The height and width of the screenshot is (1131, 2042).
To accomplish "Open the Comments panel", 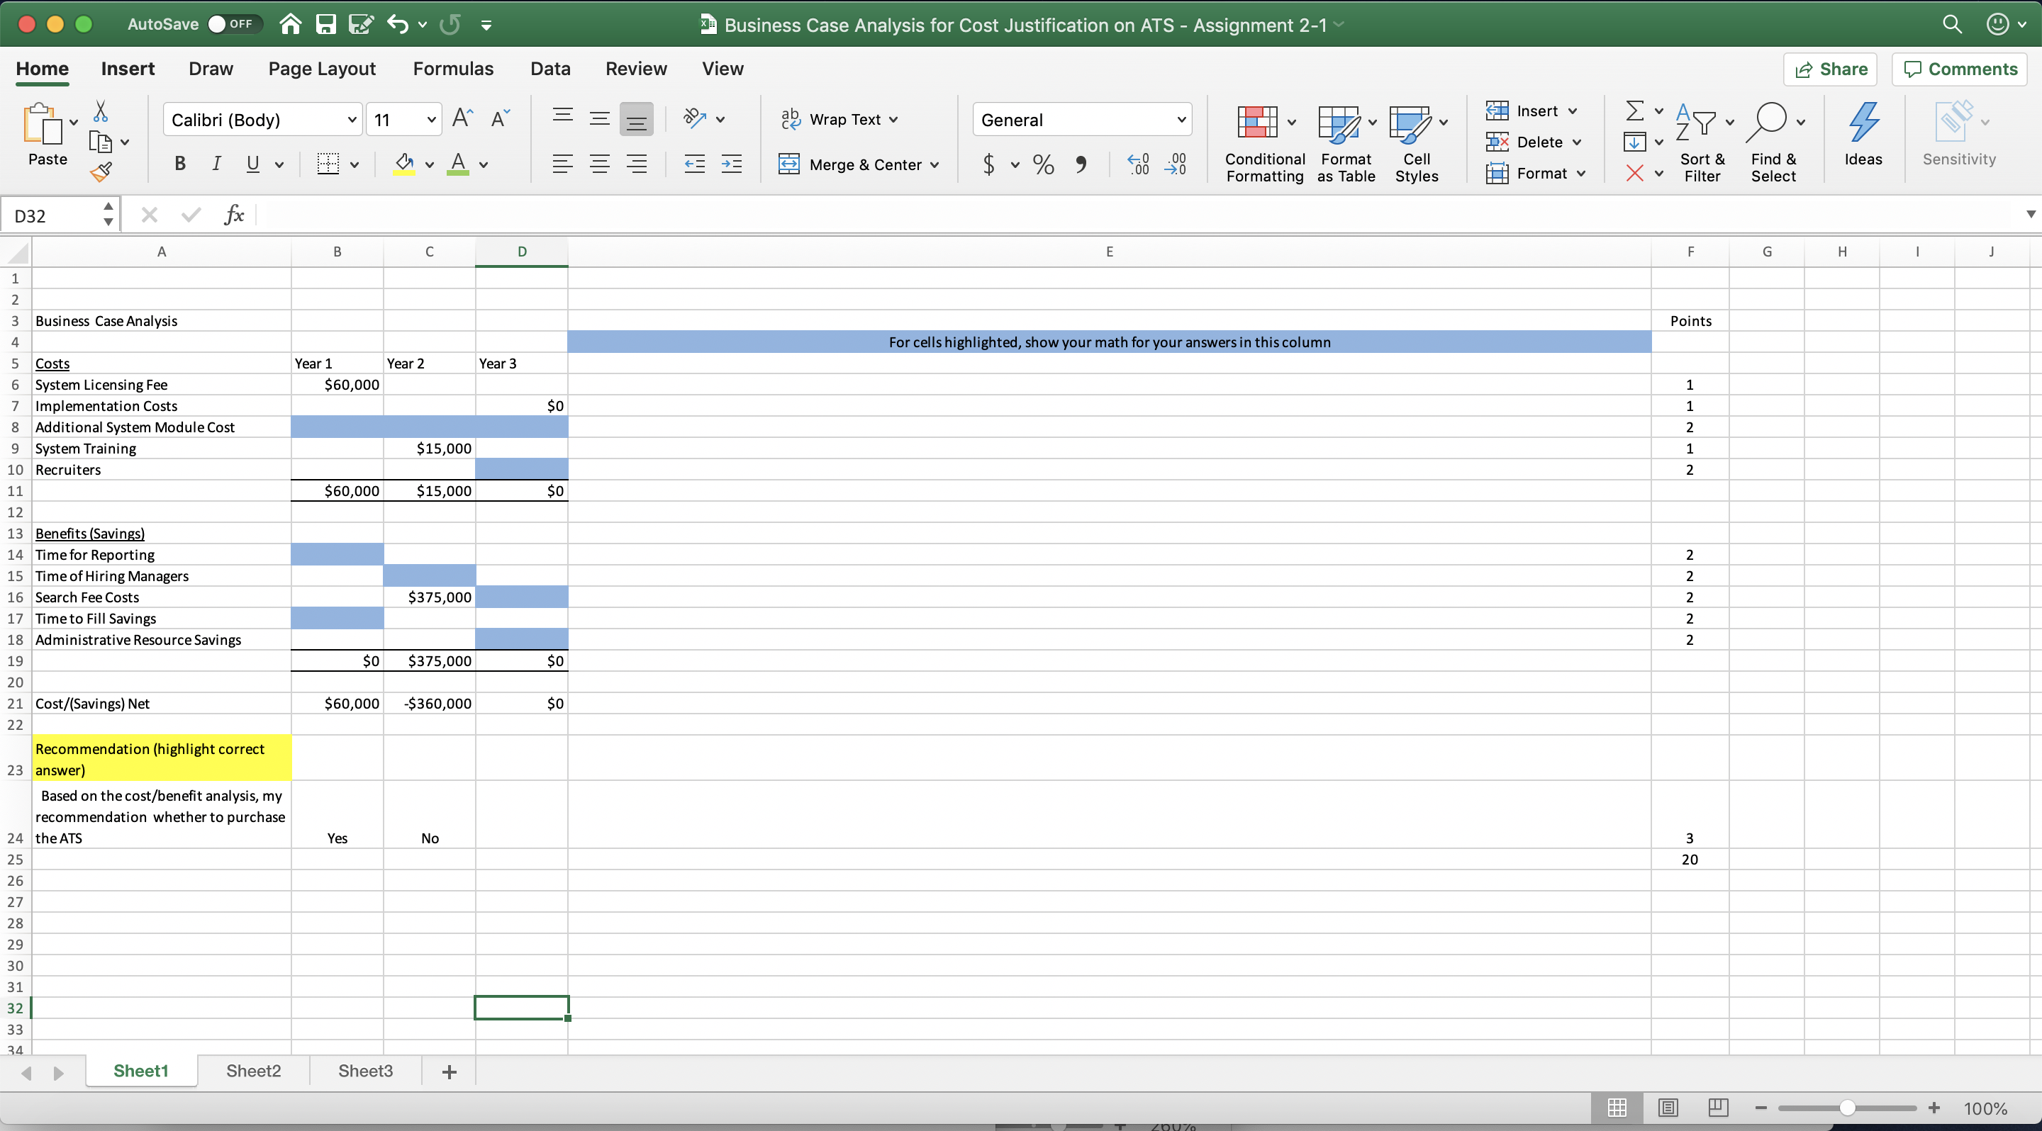I will 1959,69.
